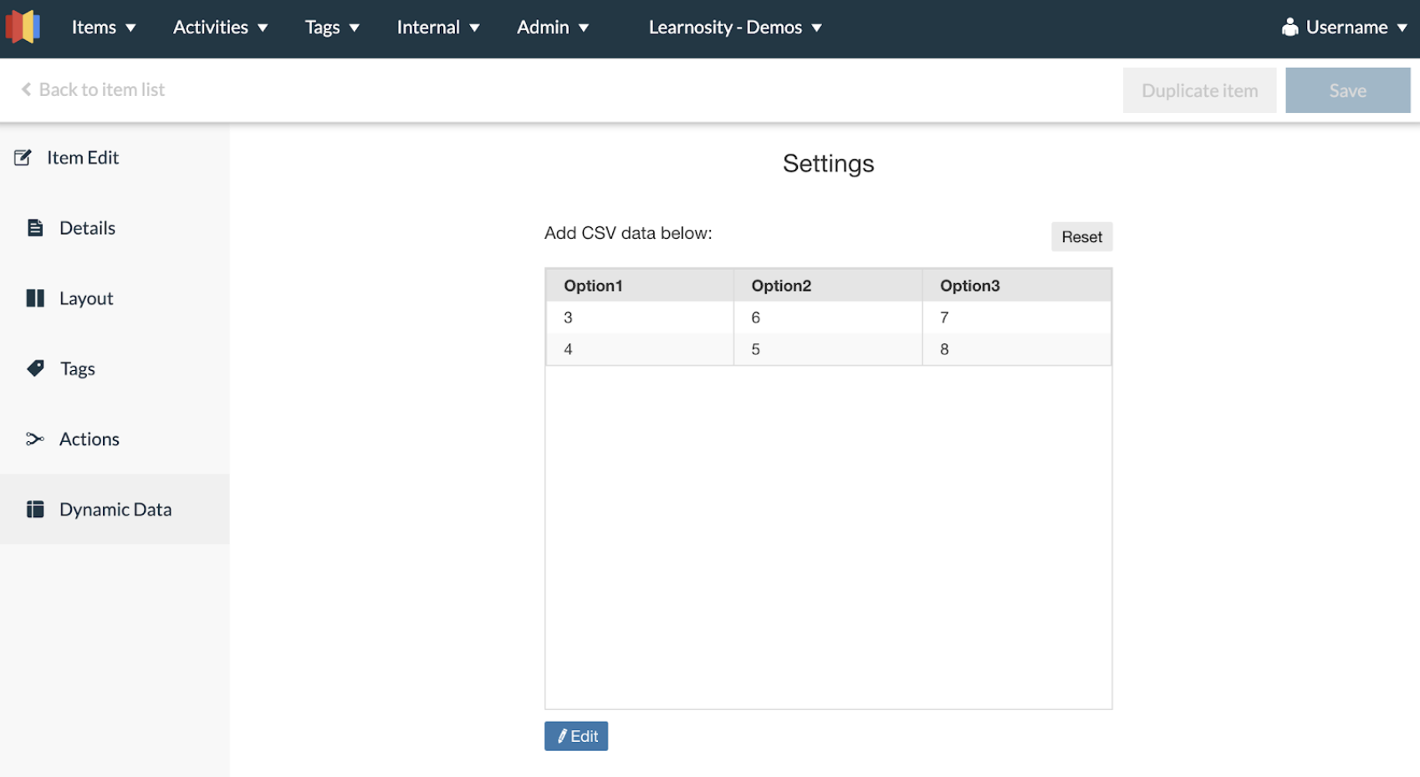Click the Layout columns icon

(35, 298)
